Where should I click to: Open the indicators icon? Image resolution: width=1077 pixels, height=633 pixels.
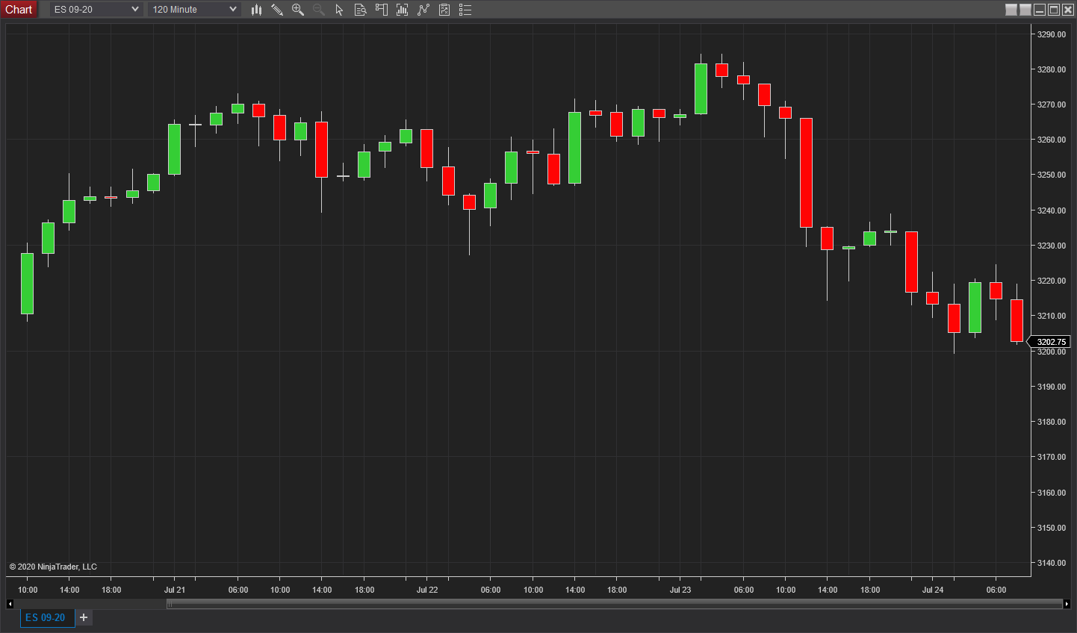click(403, 10)
